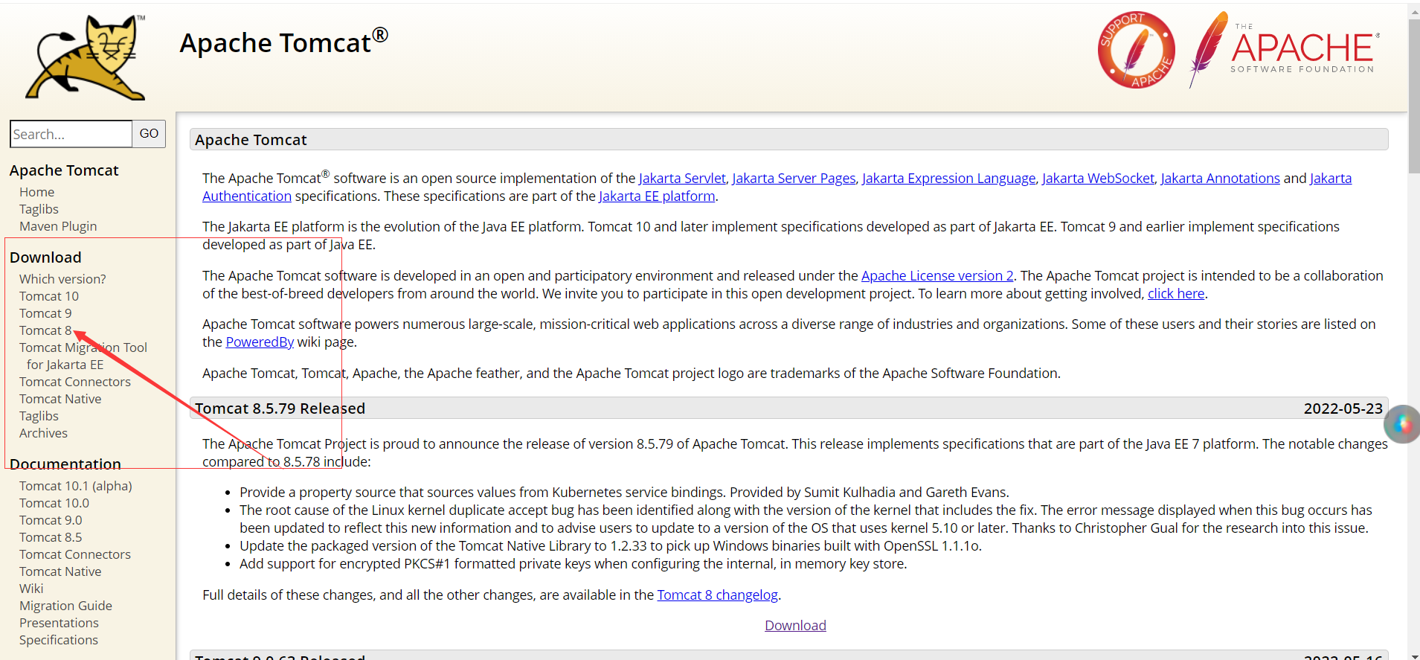1420x660 pixels.
Task: Click the Download sidebar section heading
Action: [45, 257]
